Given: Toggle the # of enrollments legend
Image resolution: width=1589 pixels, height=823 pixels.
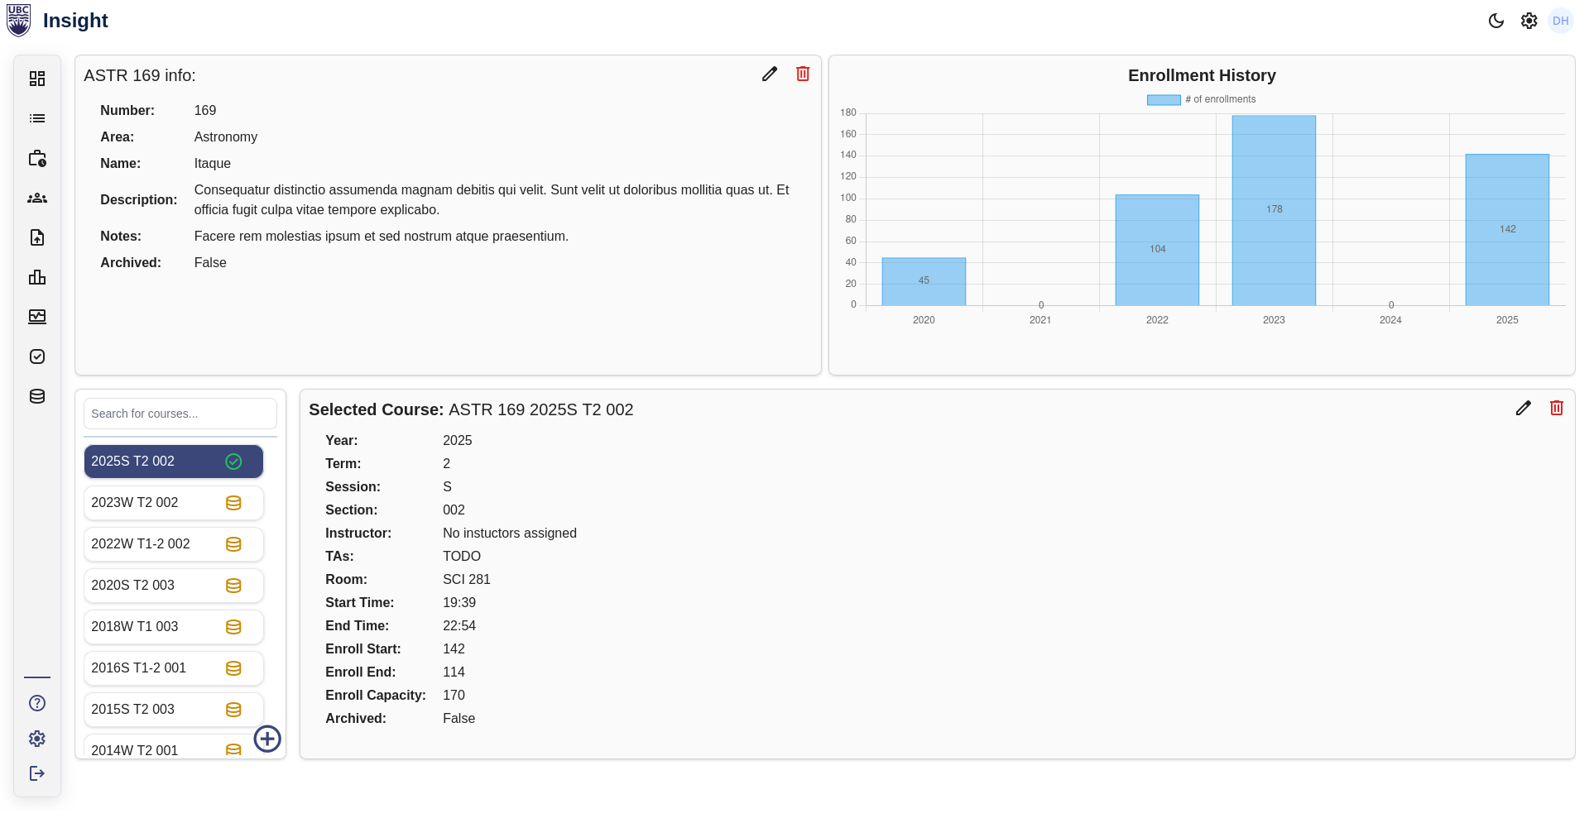Looking at the screenshot, I should [1201, 99].
